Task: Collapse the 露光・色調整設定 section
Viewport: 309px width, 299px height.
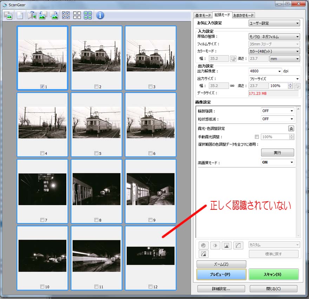Action: pyautogui.click(x=291, y=129)
